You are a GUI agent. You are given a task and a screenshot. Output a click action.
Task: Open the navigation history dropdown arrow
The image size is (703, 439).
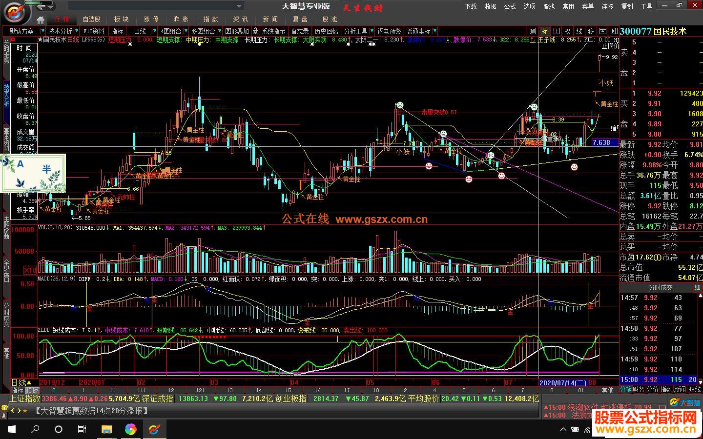click(x=51, y=7)
